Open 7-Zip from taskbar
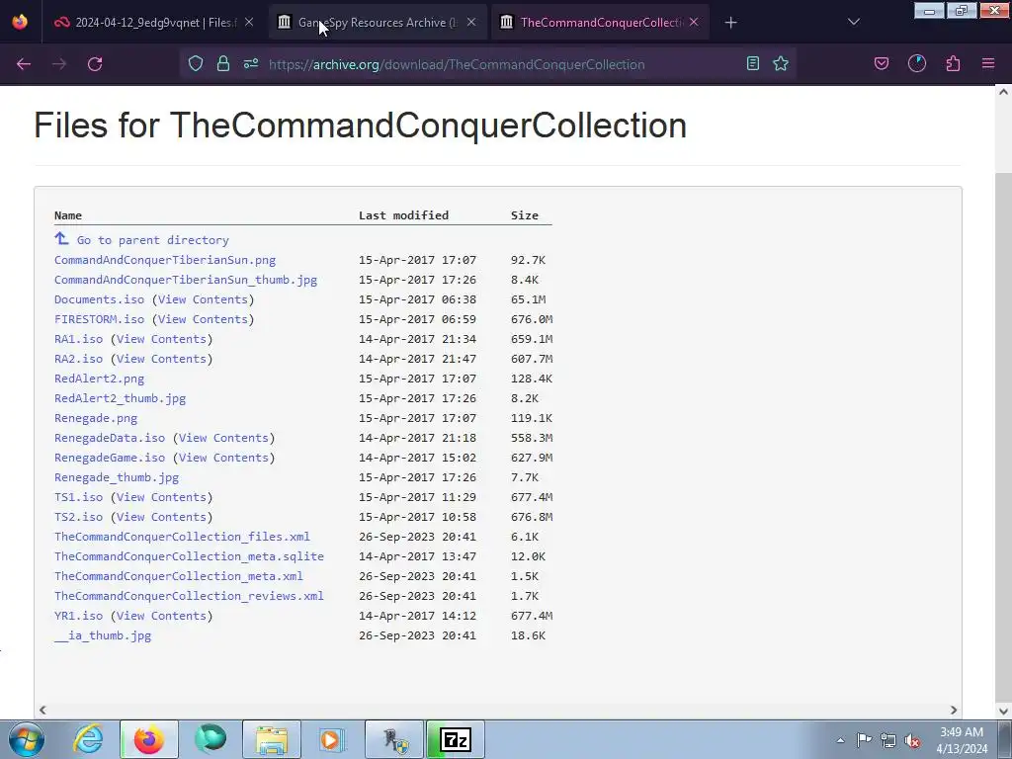The width and height of the screenshot is (1012, 759). click(456, 739)
